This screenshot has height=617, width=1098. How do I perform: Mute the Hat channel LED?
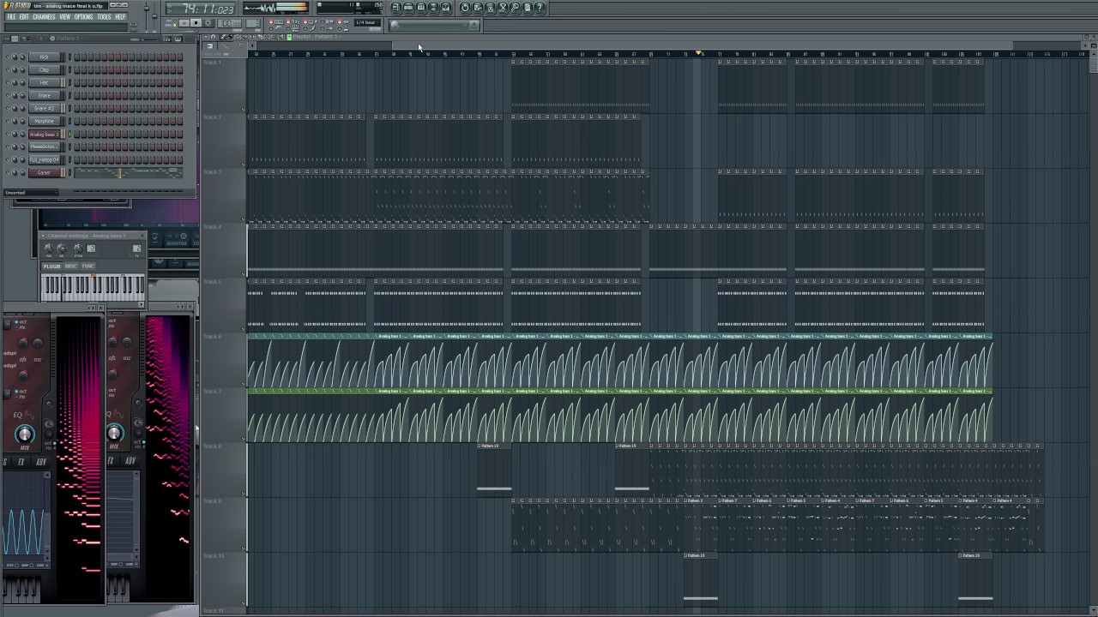pyautogui.click(x=8, y=82)
